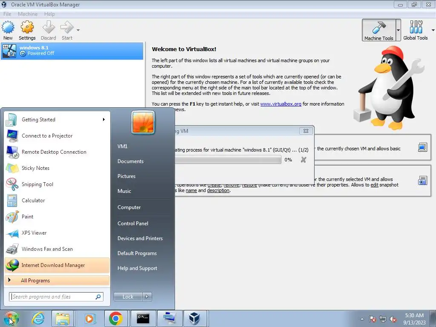Open VM Settings gear icon
The height and width of the screenshot is (327, 436).
[x=27, y=28]
